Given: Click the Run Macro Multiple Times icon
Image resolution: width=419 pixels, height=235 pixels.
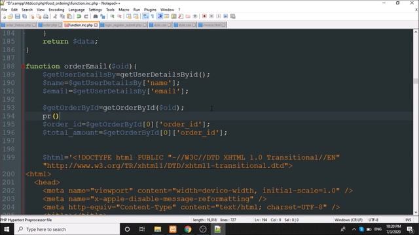Looking at the screenshot, I should 225,16.
